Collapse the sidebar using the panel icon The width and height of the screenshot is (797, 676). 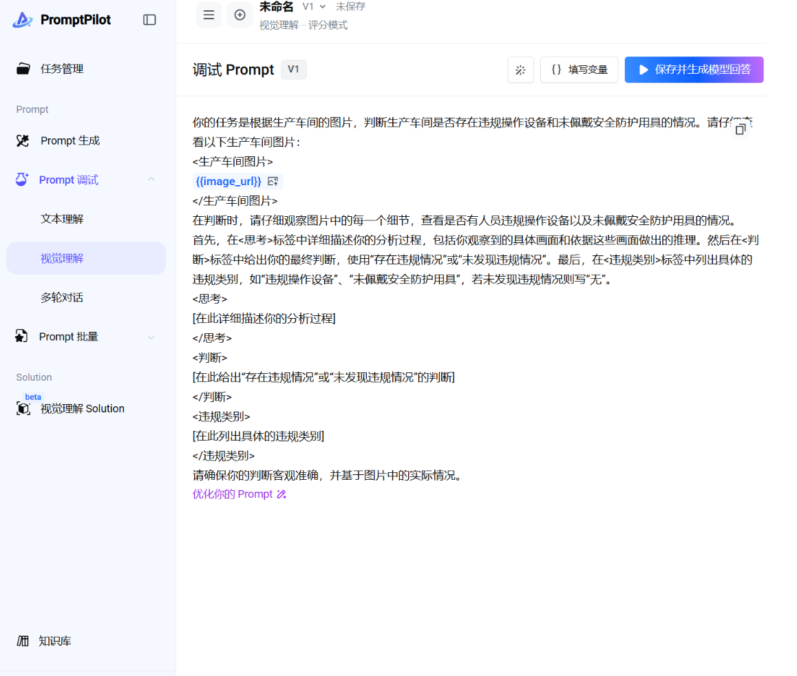coord(149,20)
